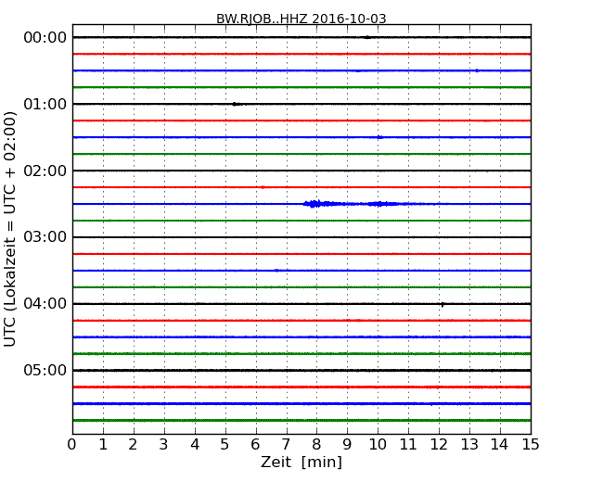Click the small bump on the 00:00 trace
603x482 pixels.
point(368,37)
